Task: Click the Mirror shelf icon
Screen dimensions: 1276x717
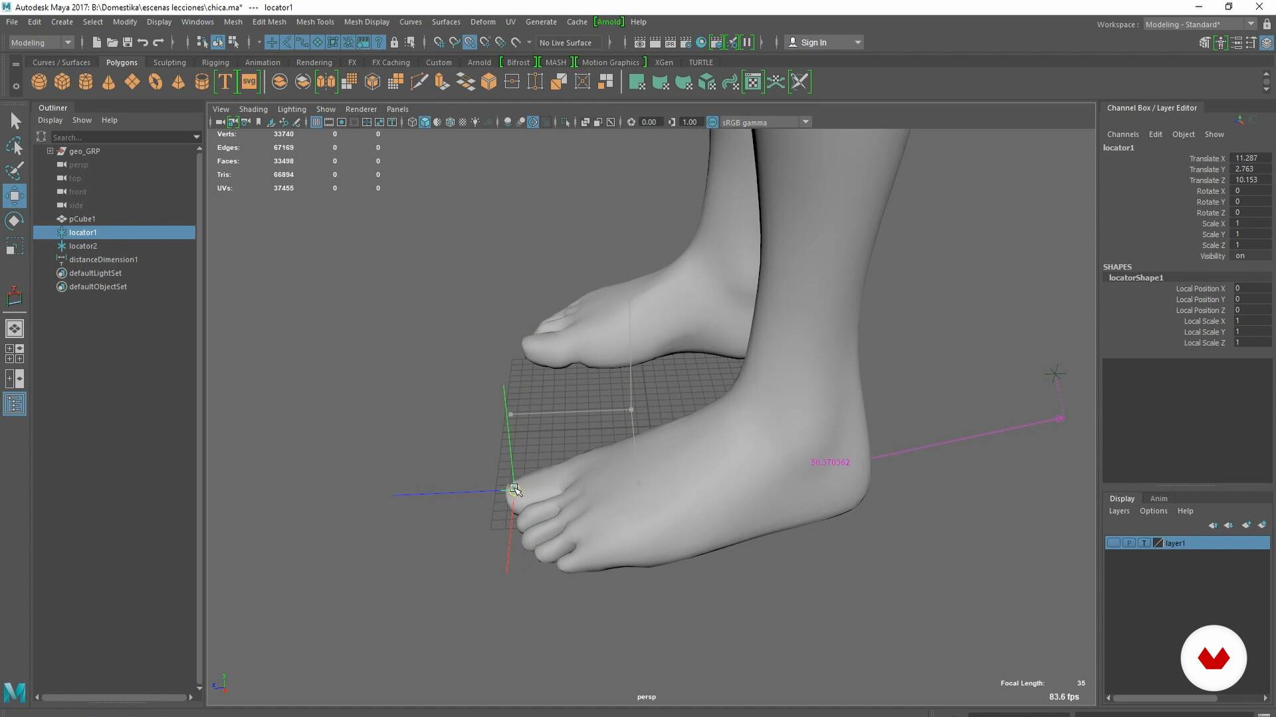Action: [326, 82]
